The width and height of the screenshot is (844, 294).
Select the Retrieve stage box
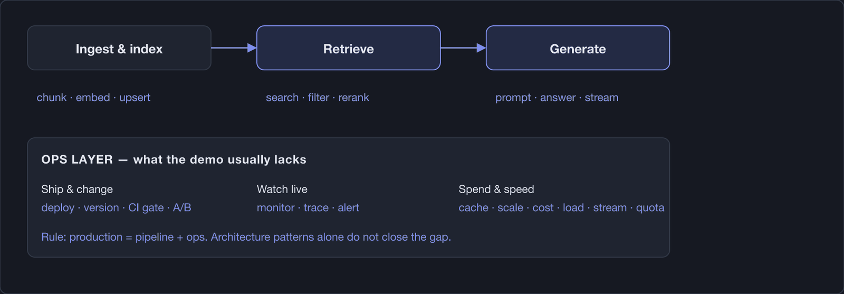[x=348, y=48]
